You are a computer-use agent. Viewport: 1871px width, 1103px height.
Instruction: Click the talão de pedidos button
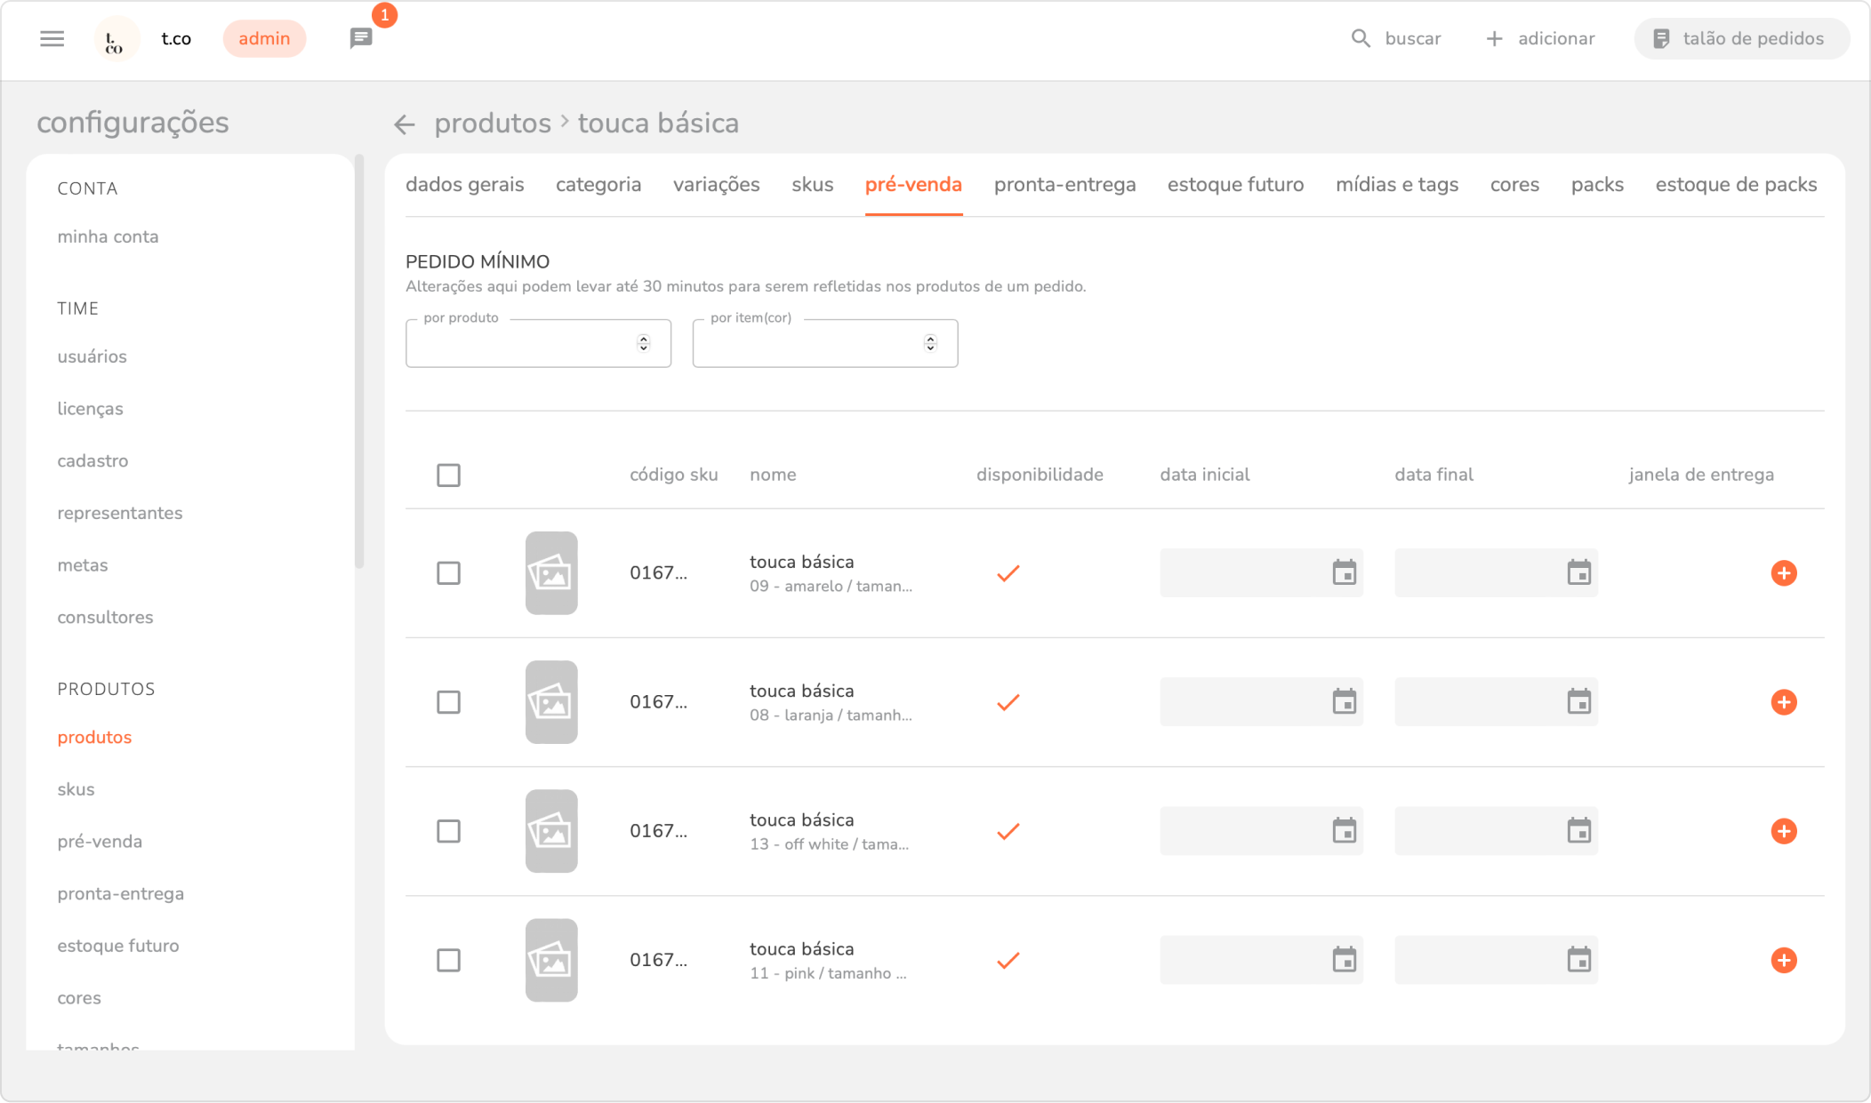(x=1740, y=38)
